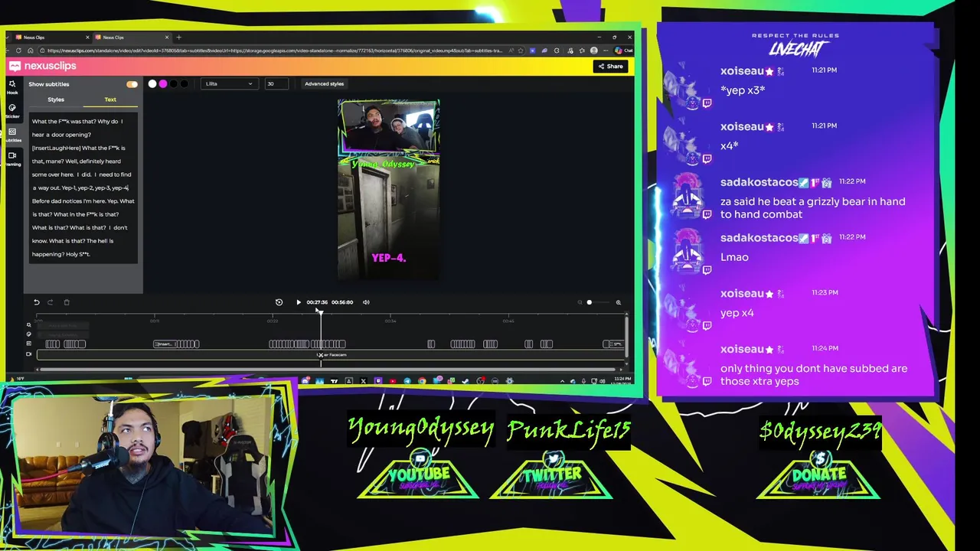Switch to the Styles tab

point(56,99)
